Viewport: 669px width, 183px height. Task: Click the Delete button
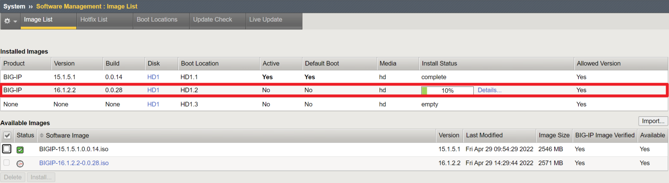[x=13, y=177]
